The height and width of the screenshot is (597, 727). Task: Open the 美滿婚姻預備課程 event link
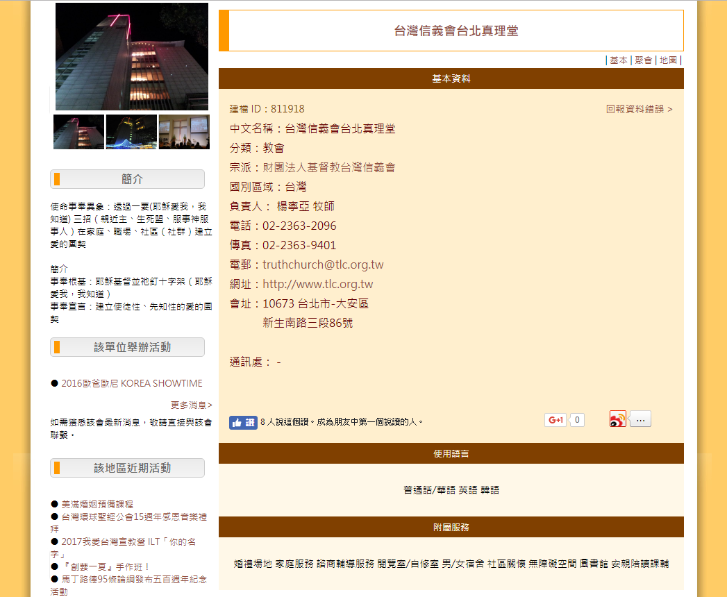pyautogui.click(x=97, y=504)
